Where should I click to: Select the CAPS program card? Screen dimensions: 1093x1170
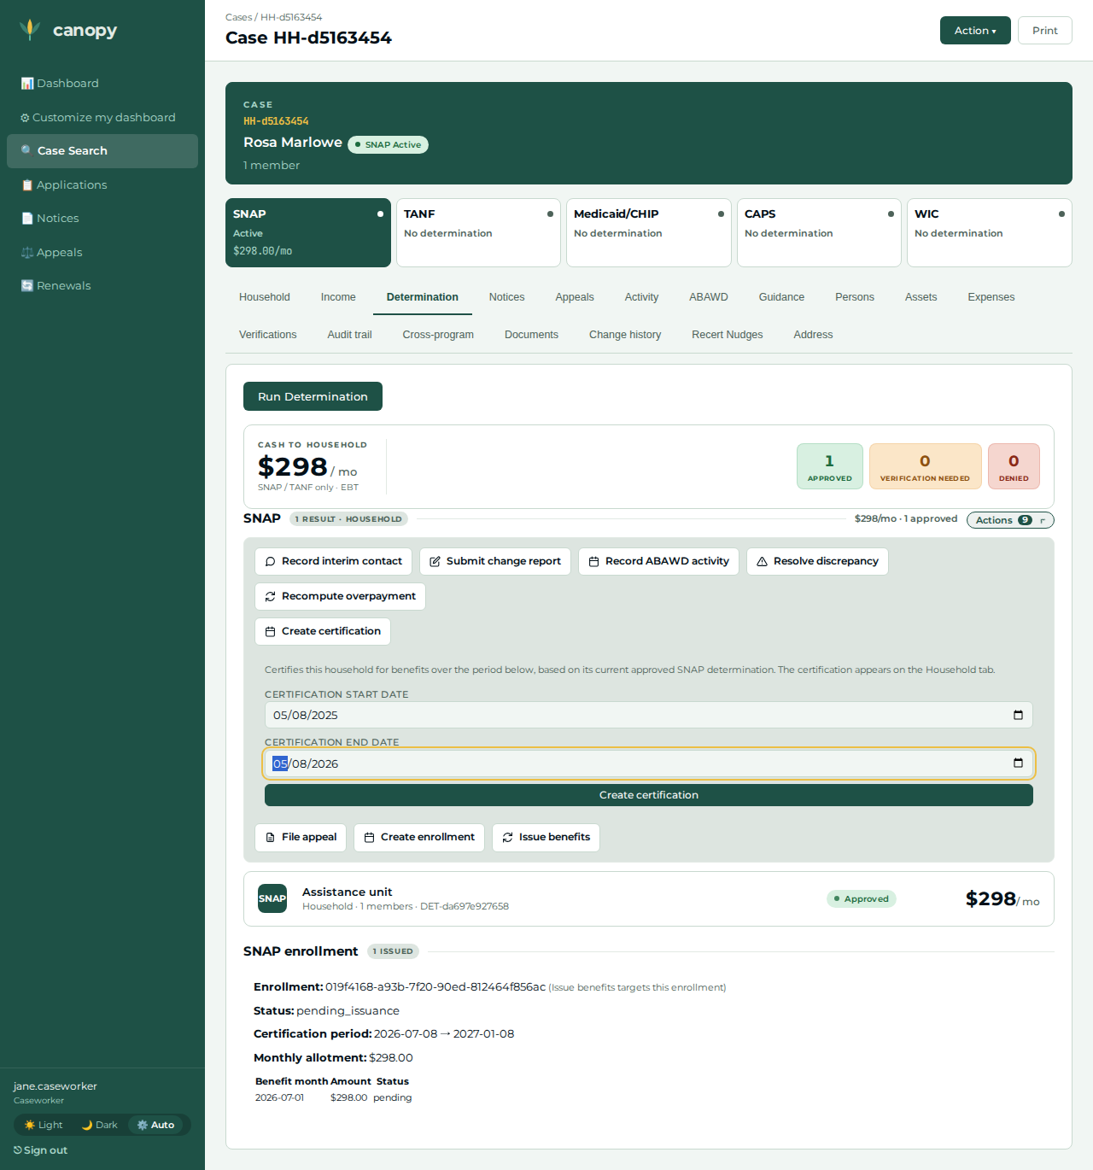(x=819, y=232)
